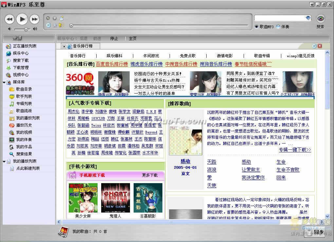Click 停止 in the browser toolbar
Viewport: 334px width, 242px height.
click(x=114, y=39)
